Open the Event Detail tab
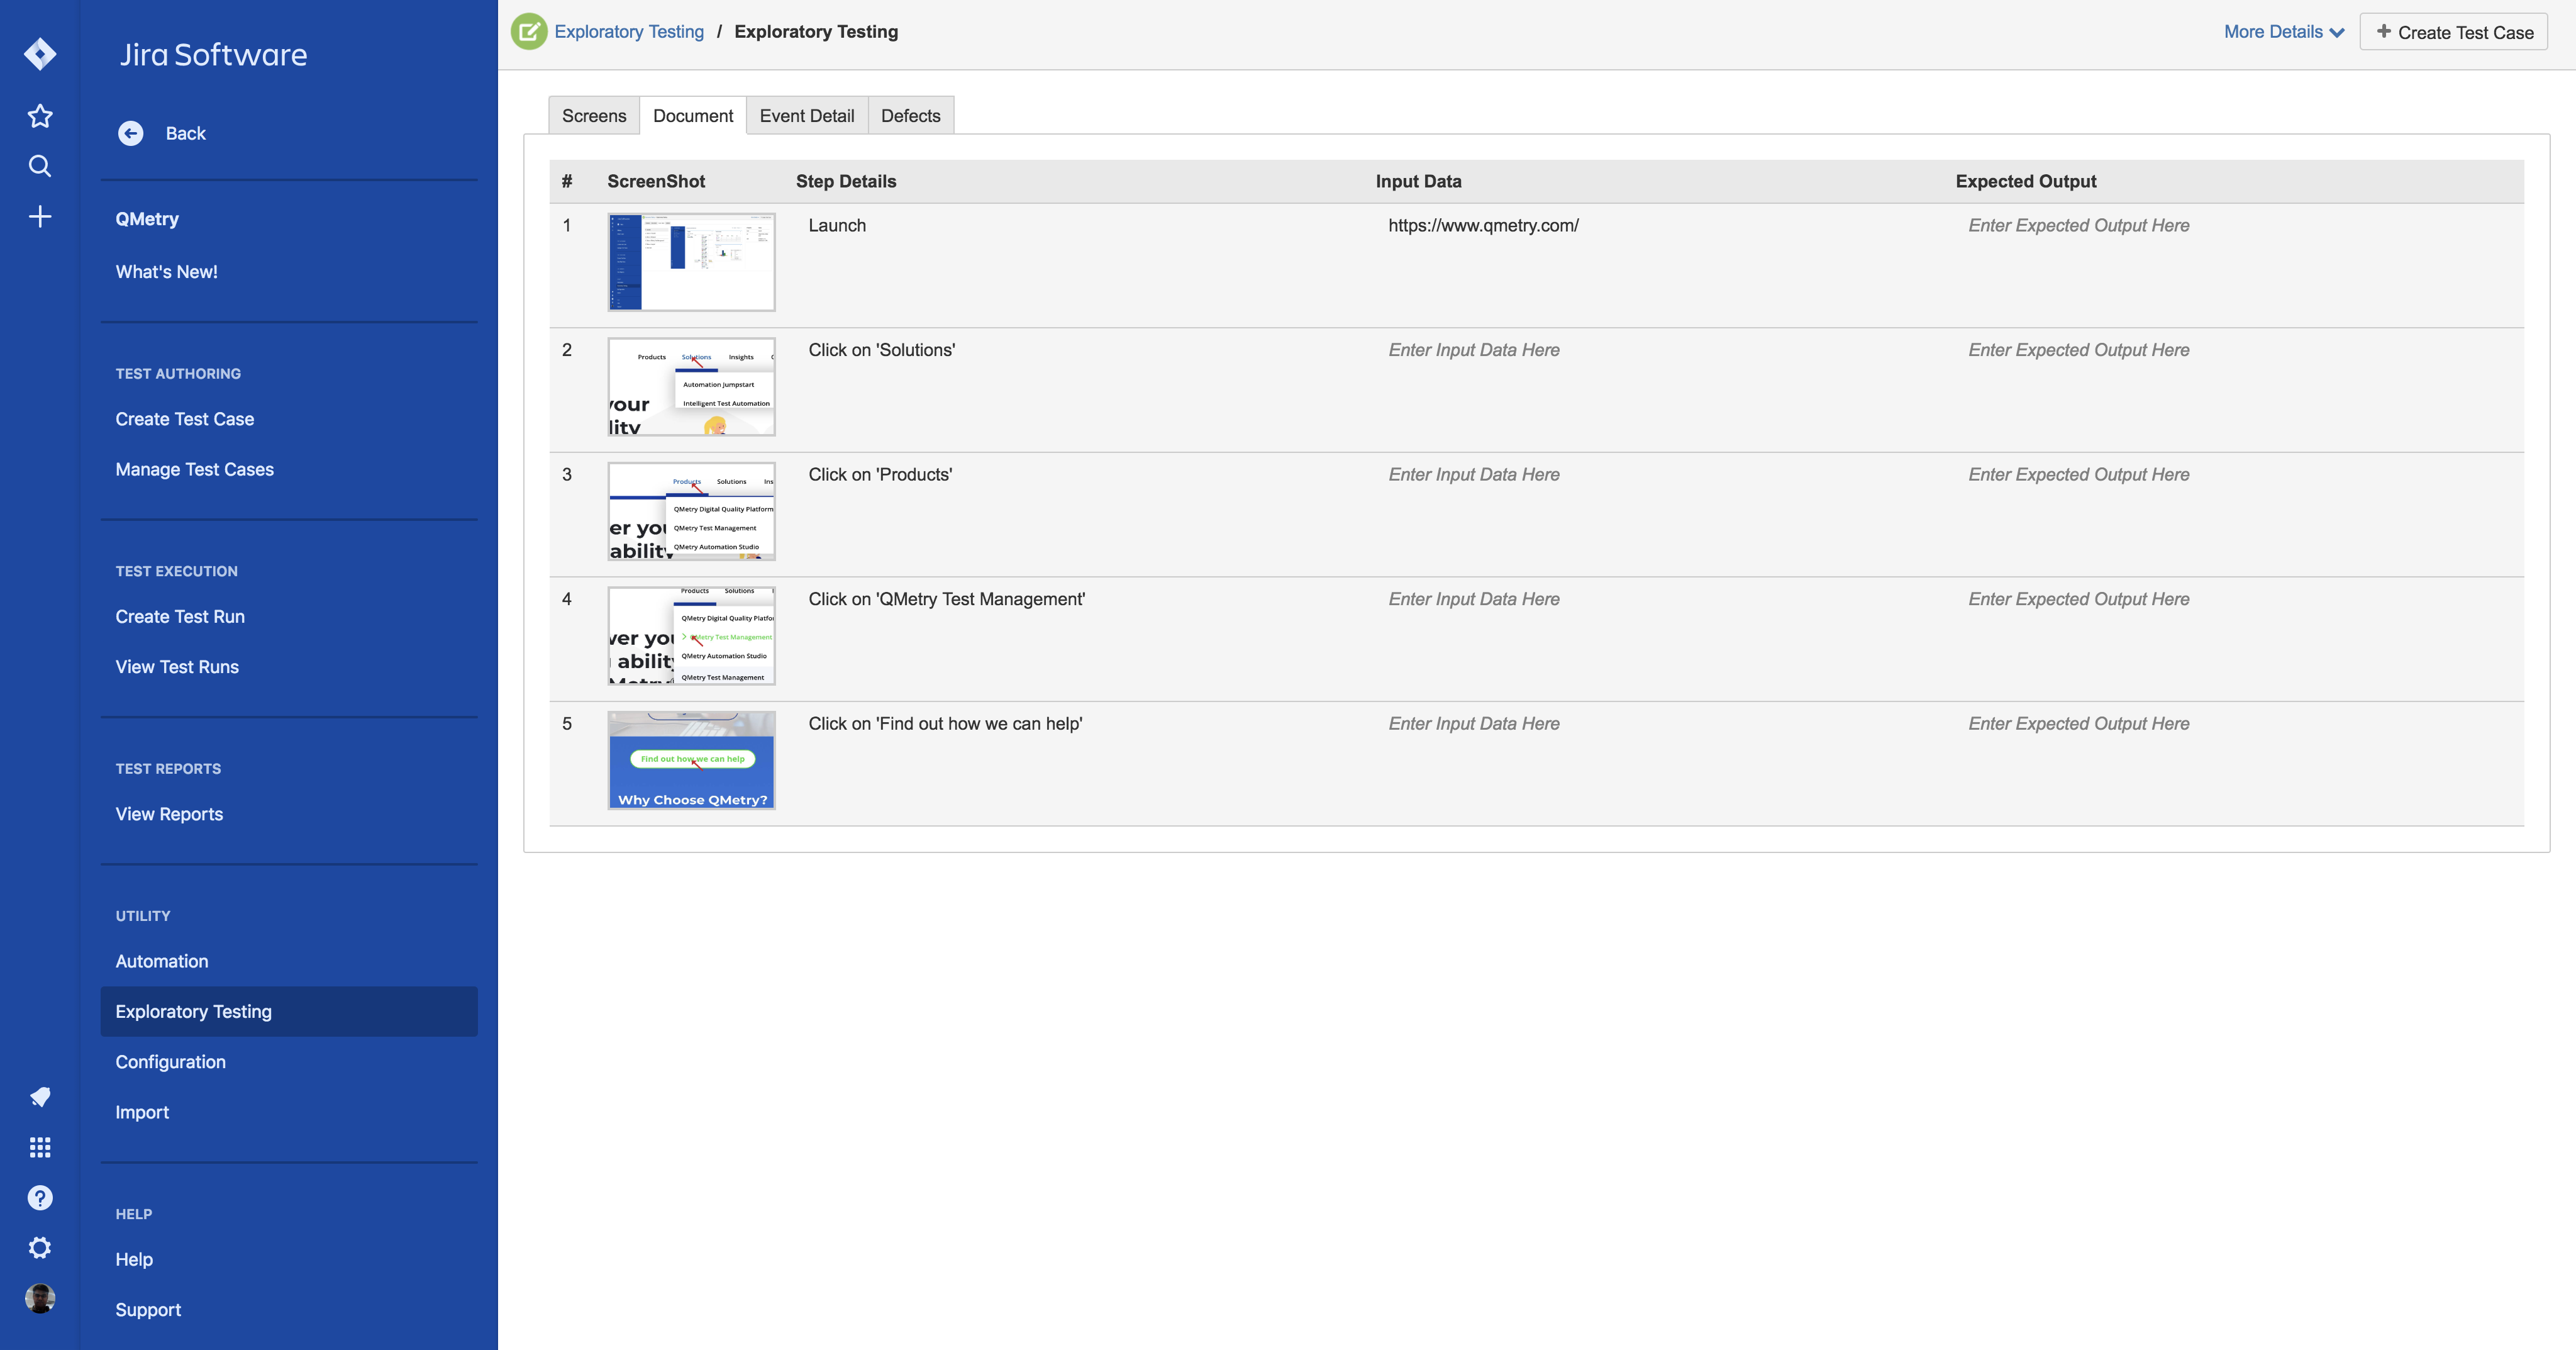This screenshot has width=2576, height=1350. 807,116
